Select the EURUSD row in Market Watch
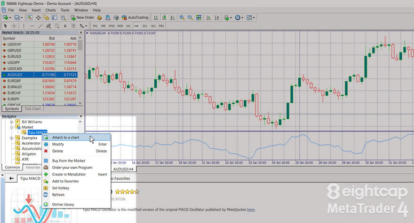Screen dimensions: 414x223 pyautogui.click(x=40, y=56)
